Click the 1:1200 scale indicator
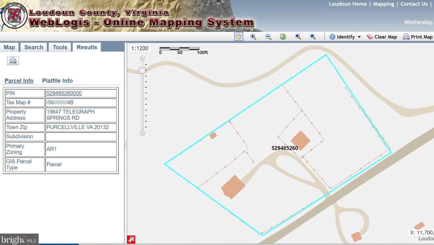Image resolution: width=434 pixels, height=245 pixels. pyautogui.click(x=140, y=48)
